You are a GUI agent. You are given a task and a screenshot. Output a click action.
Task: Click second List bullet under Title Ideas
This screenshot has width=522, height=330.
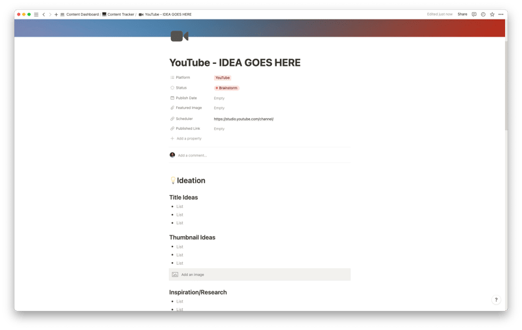(180, 215)
